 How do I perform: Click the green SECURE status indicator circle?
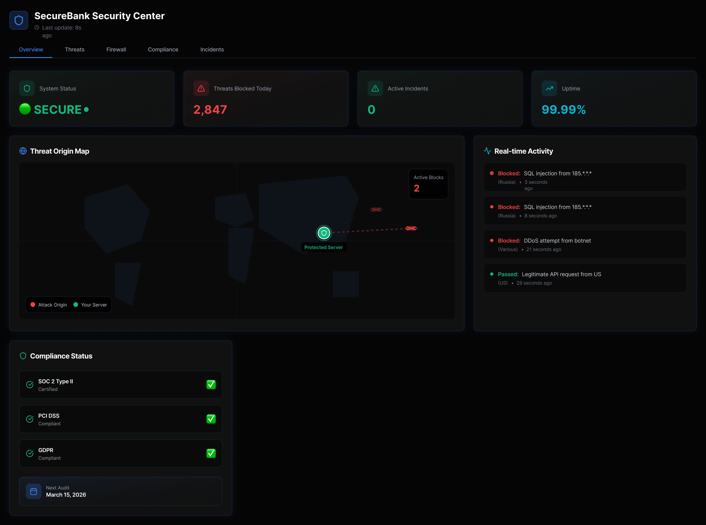point(25,109)
